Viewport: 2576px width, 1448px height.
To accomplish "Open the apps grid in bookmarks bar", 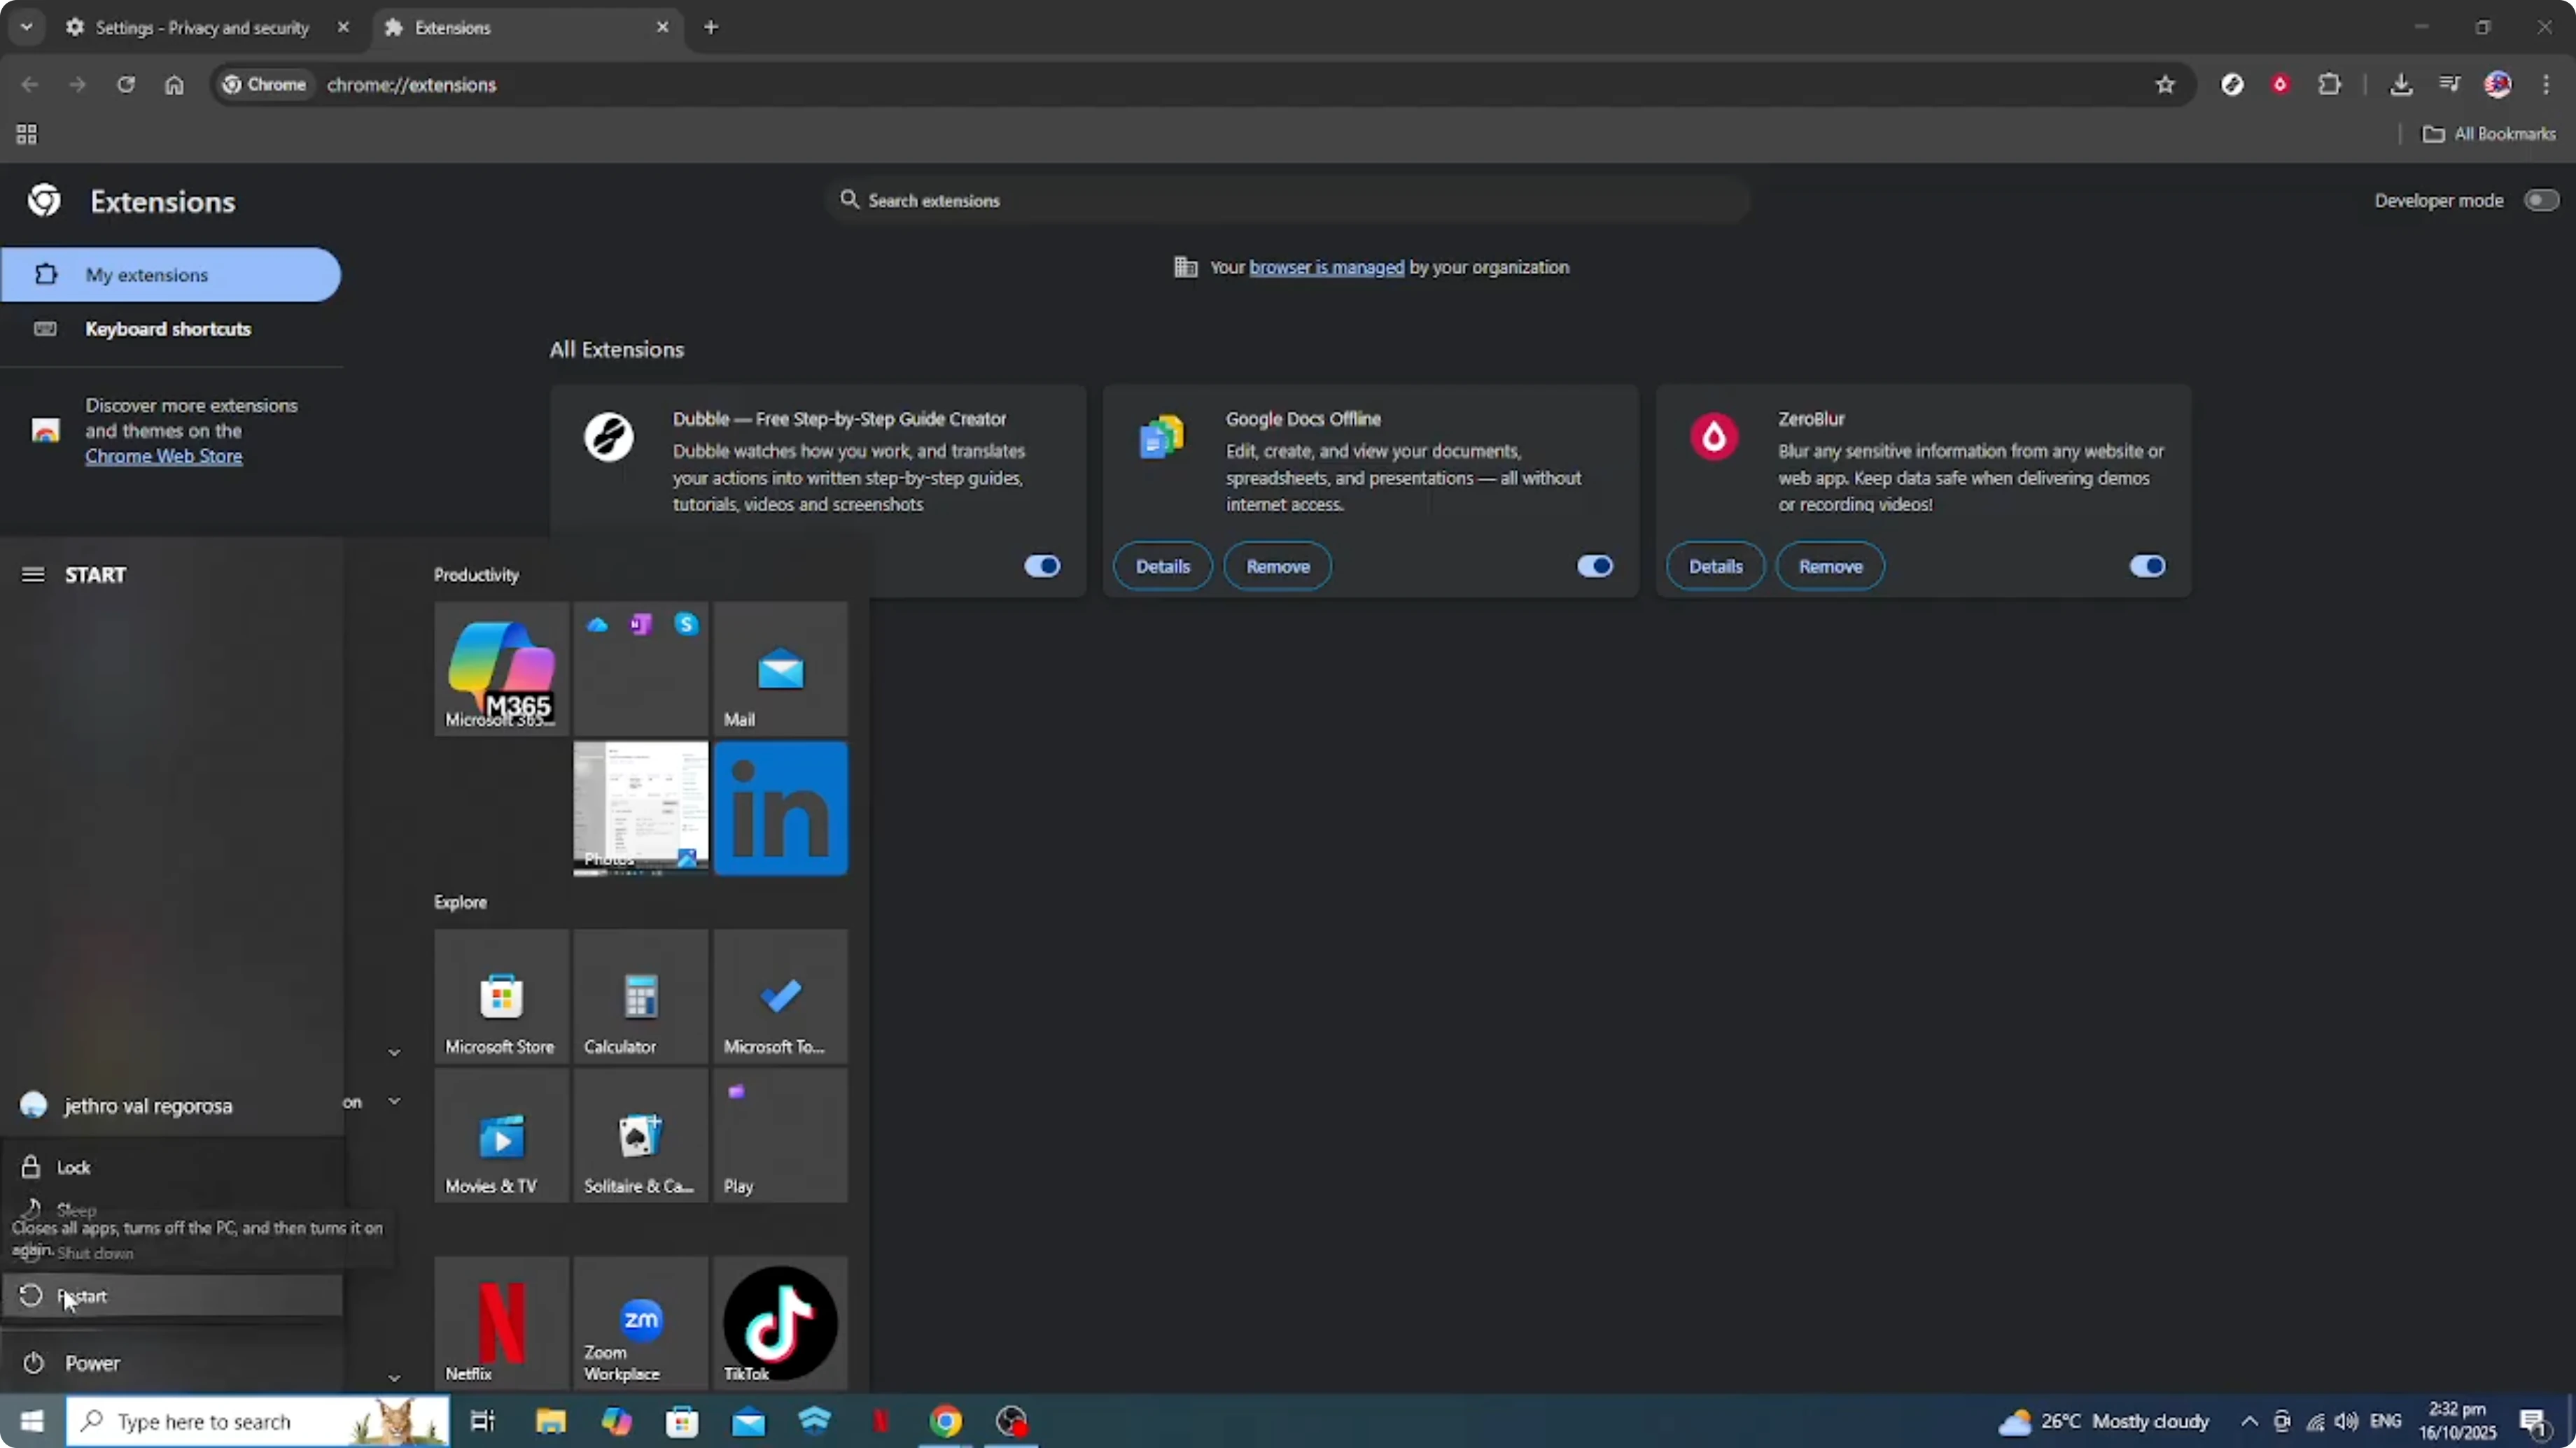I will tap(27, 134).
